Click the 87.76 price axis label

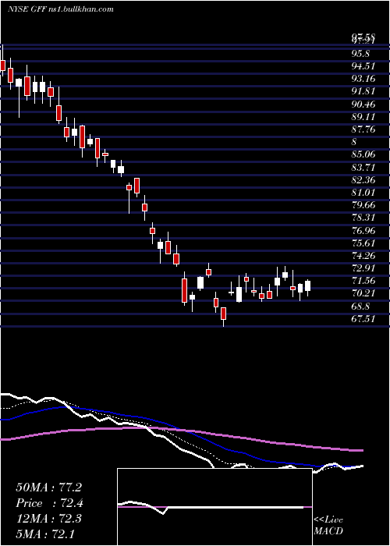pos(363,129)
